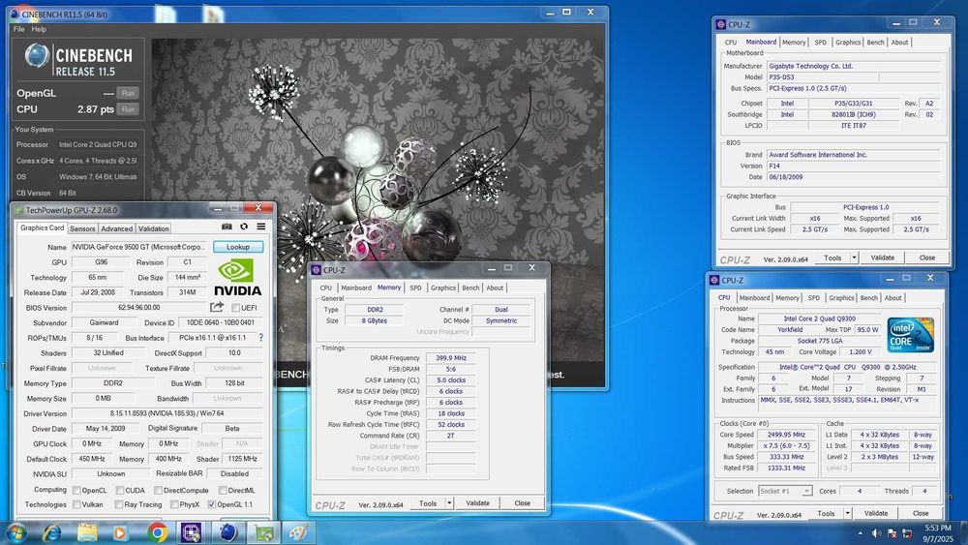The height and width of the screenshot is (545, 968).
Task: Toggle the UEFI checkbox in GPU-Z
Action: 235,308
